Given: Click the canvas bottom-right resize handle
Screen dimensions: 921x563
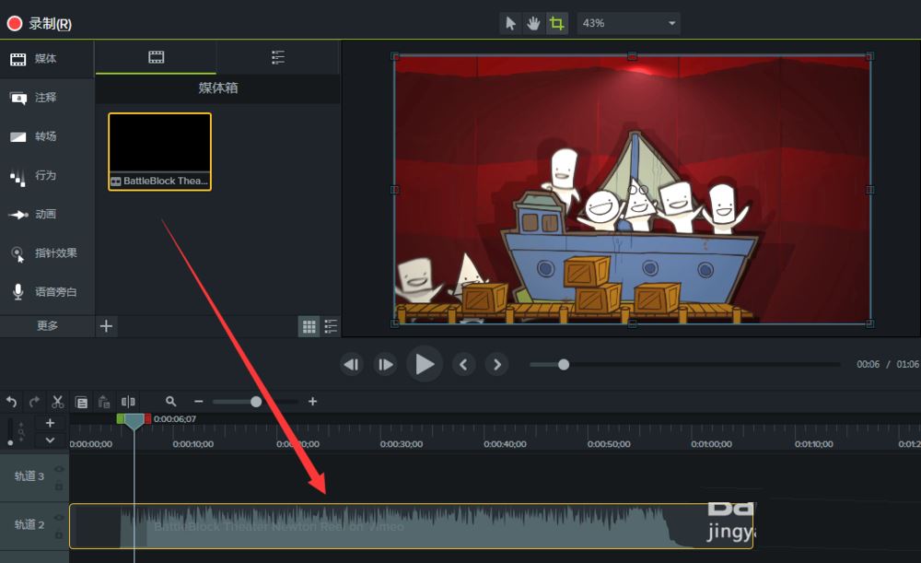Looking at the screenshot, I should 870,323.
